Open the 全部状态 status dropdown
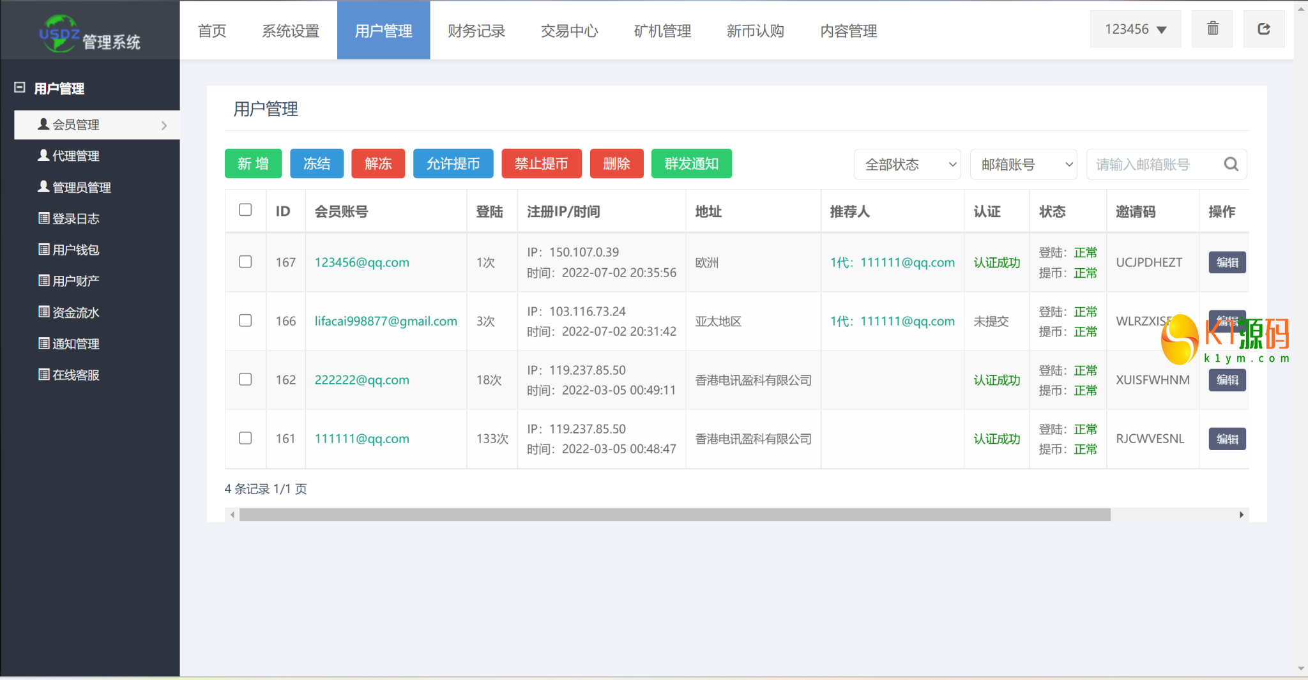Viewport: 1308px width, 680px height. [x=907, y=165]
